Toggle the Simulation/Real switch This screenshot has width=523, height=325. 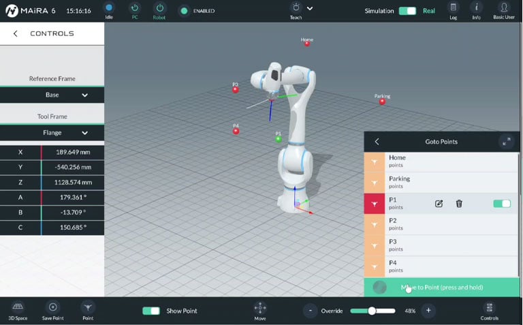(x=407, y=11)
